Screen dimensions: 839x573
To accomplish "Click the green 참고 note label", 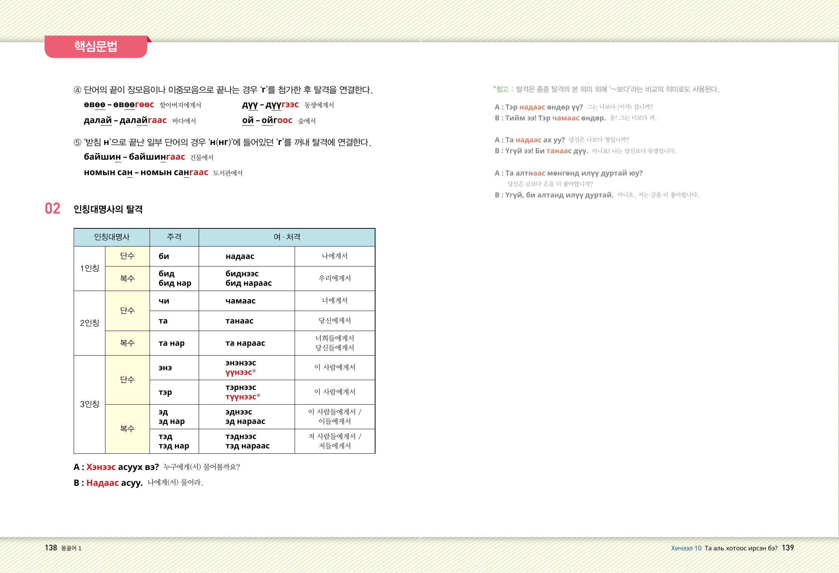I will (x=502, y=89).
